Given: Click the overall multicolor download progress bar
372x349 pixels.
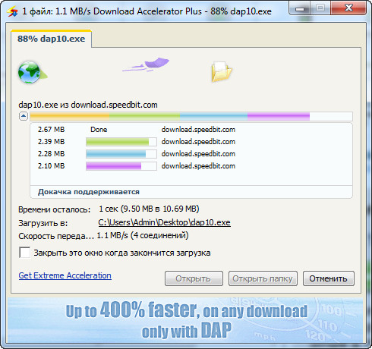Looking at the screenshot, I should point(191,116).
